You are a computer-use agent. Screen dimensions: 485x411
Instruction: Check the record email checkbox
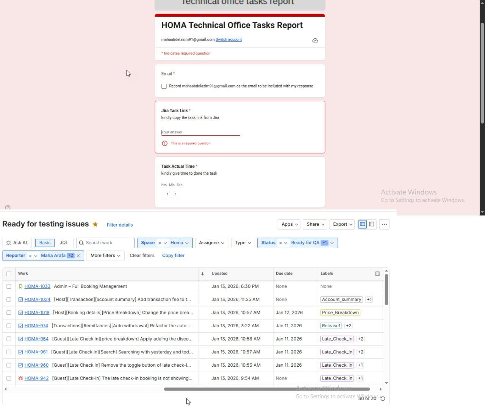(x=164, y=86)
